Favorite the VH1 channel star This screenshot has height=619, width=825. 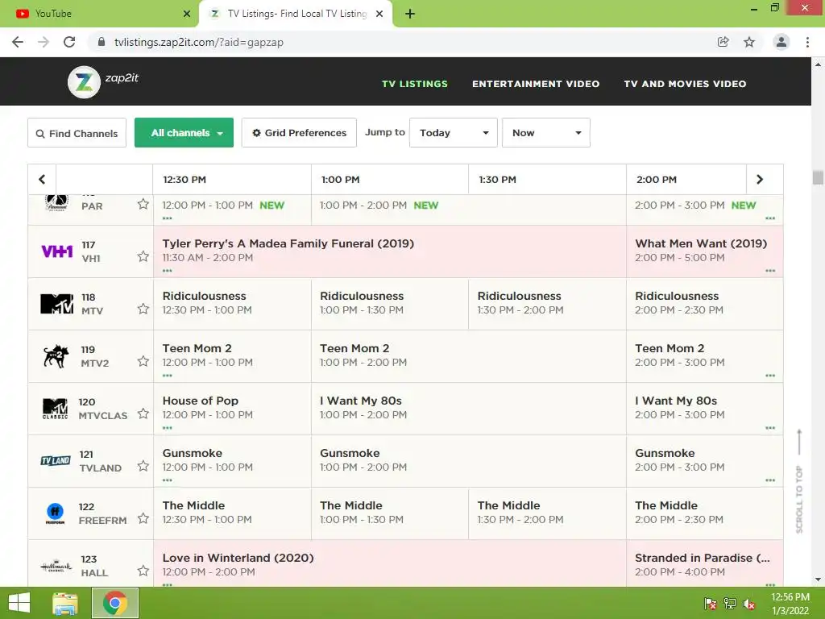tap(143, 256)
